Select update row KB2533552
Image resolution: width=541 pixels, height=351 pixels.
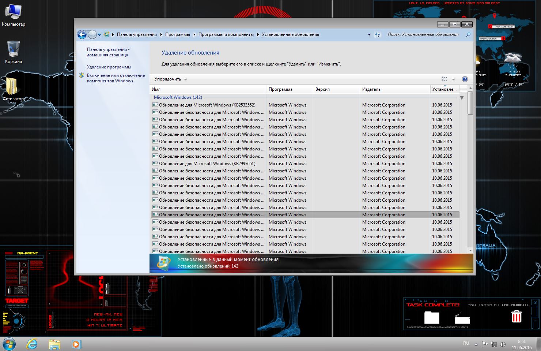pyautogui.click(x=305, y=105)
